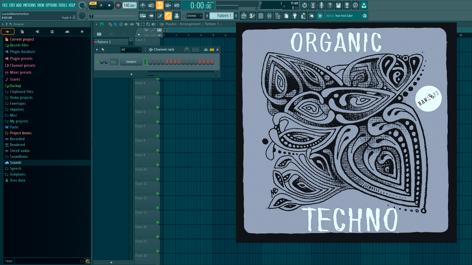Set the tempo field 140.000
This screenshot has height=265, width=472.
click(x=130, y=5)
